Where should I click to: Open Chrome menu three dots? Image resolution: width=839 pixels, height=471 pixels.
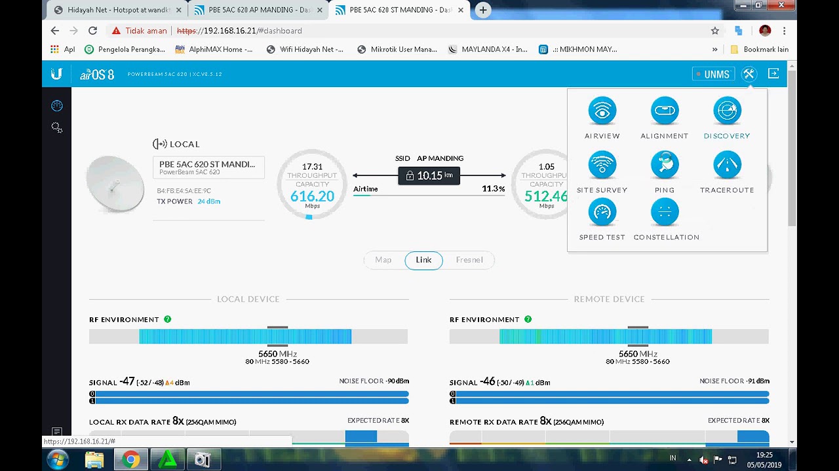click(x=784, y=31)
